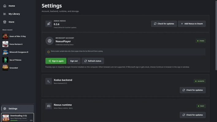This screenshot has width=217, height=122.
Task: Click the NexusPlayer account name
Action: tap(63, 41)
